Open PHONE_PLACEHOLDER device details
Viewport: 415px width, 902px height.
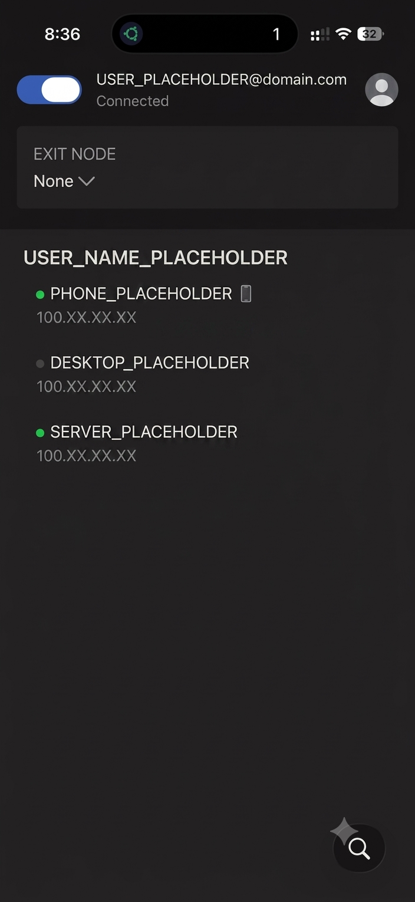(x=144, y=305)
